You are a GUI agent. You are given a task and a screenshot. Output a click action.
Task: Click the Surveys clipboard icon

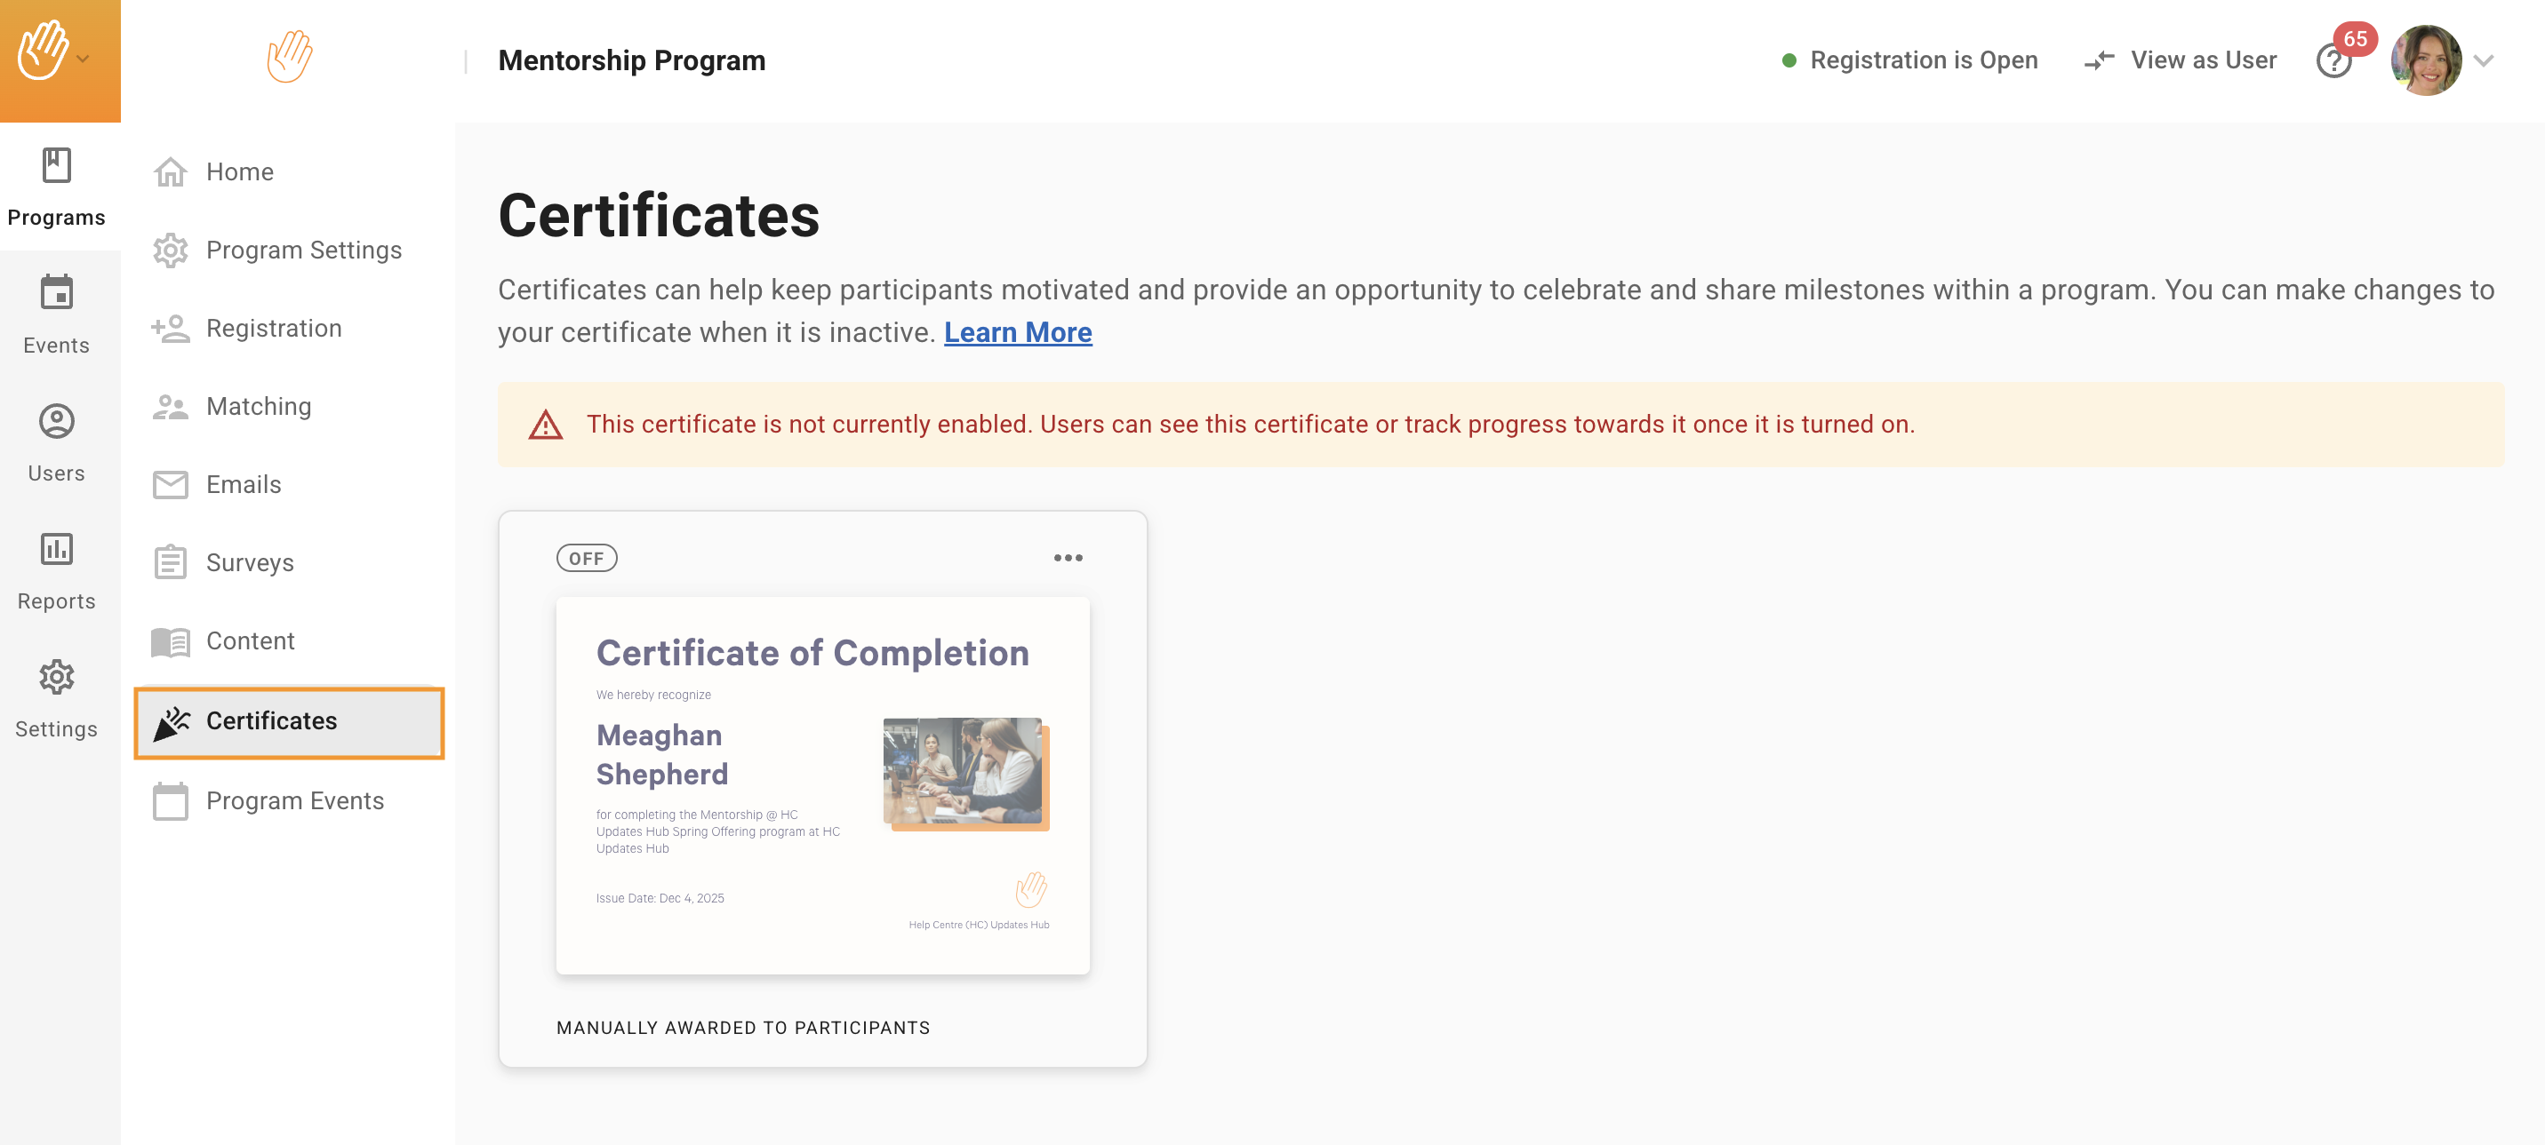click(170, 562)
